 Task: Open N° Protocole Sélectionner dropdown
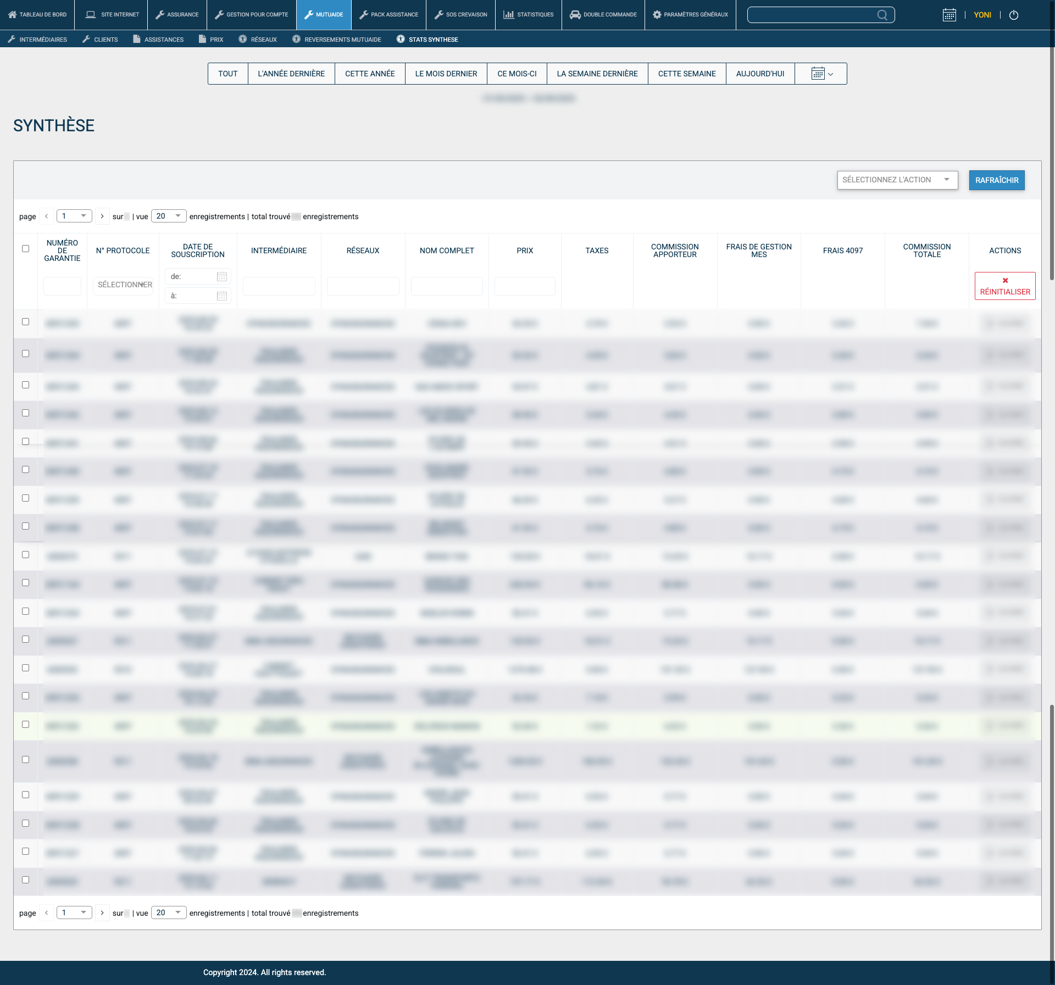pyautogui.click(x=123, y=285)
